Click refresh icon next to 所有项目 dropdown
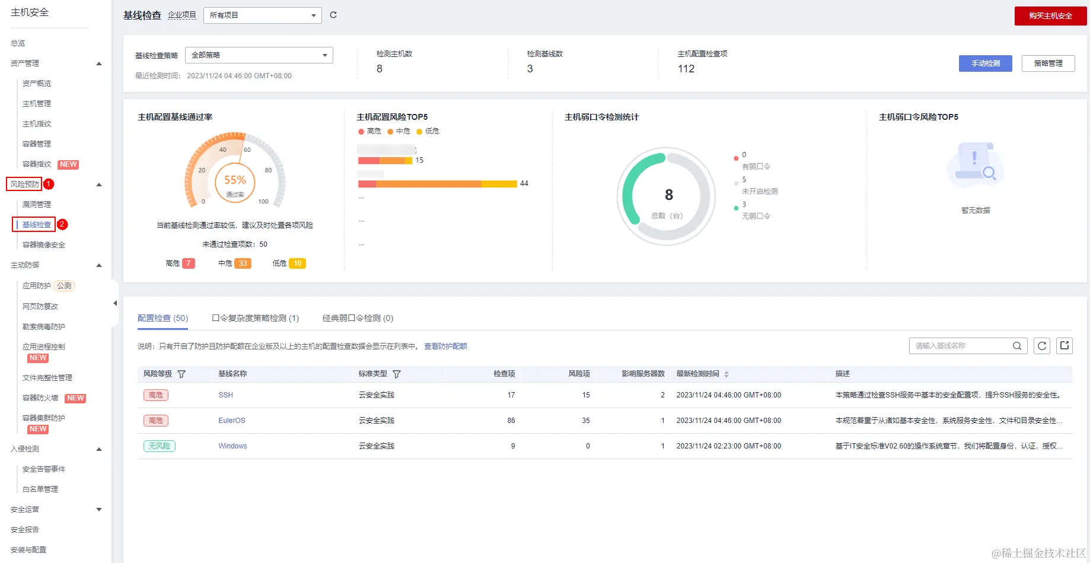The width and height of the screenshot is (1090, 563). (333, 15)
